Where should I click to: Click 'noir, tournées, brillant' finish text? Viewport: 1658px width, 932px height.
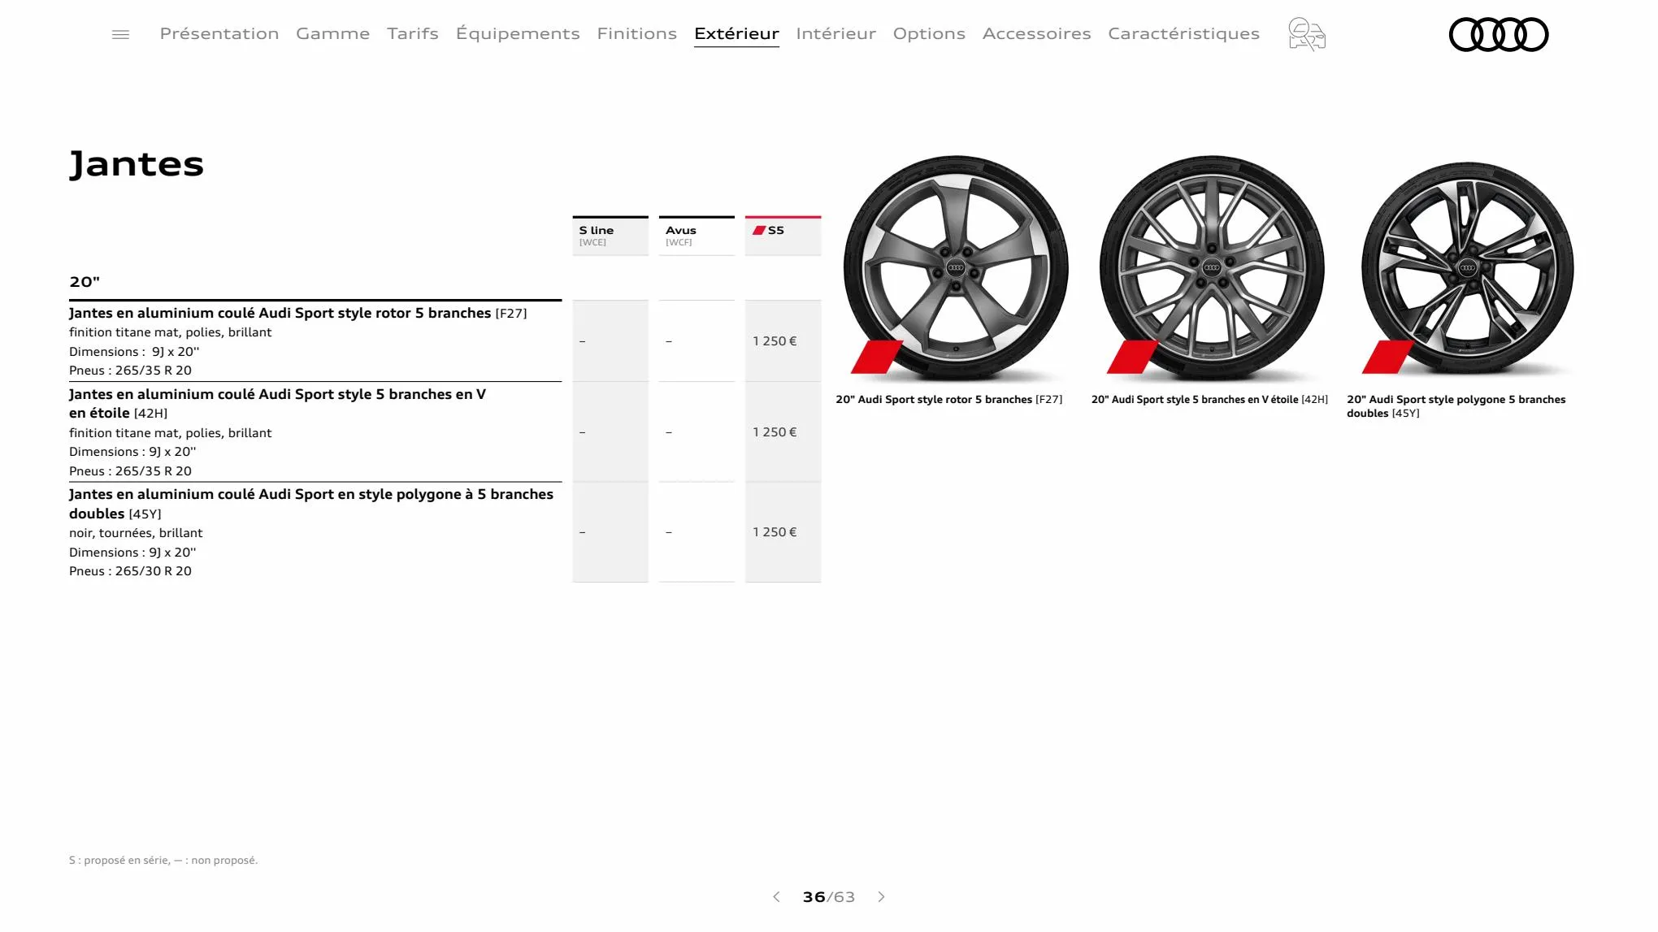tap(136, 533)
